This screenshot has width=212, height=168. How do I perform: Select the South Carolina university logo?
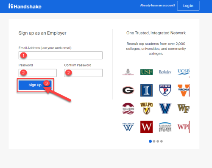(128, 72)
